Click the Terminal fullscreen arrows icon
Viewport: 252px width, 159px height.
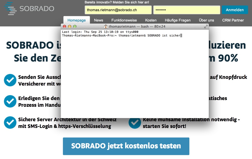tap(206, 27)
